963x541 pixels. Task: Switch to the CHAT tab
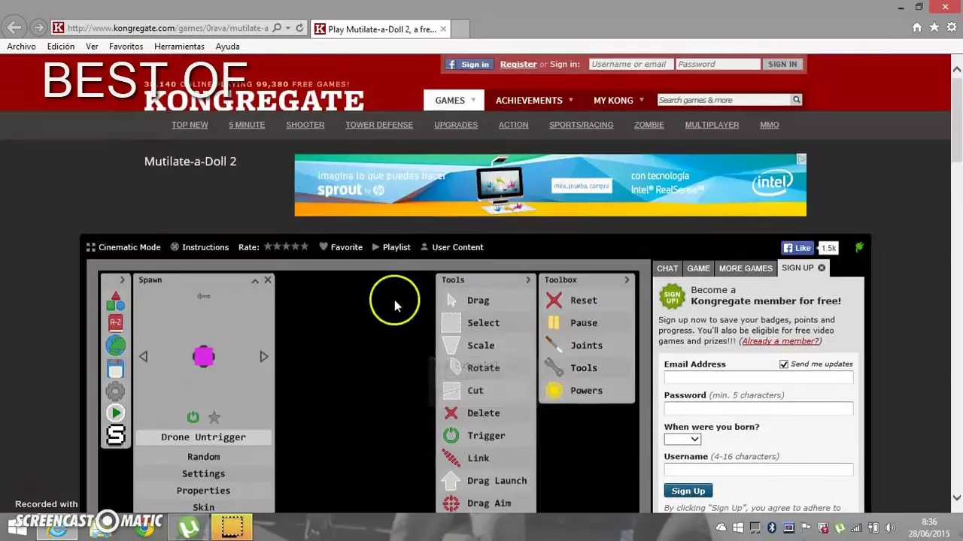[x=667, y=268]
